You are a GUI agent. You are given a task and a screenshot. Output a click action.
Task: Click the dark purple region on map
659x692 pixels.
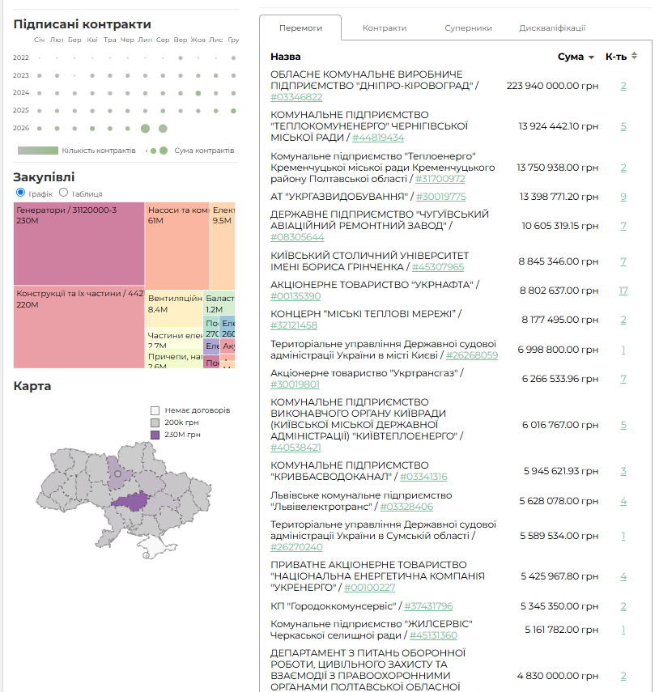point(131,501)
